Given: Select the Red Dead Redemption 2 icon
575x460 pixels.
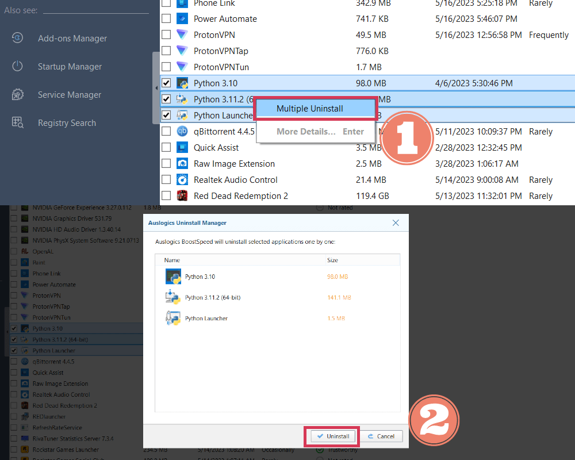Looking at the screenshot, I should [x=182, y=195].
